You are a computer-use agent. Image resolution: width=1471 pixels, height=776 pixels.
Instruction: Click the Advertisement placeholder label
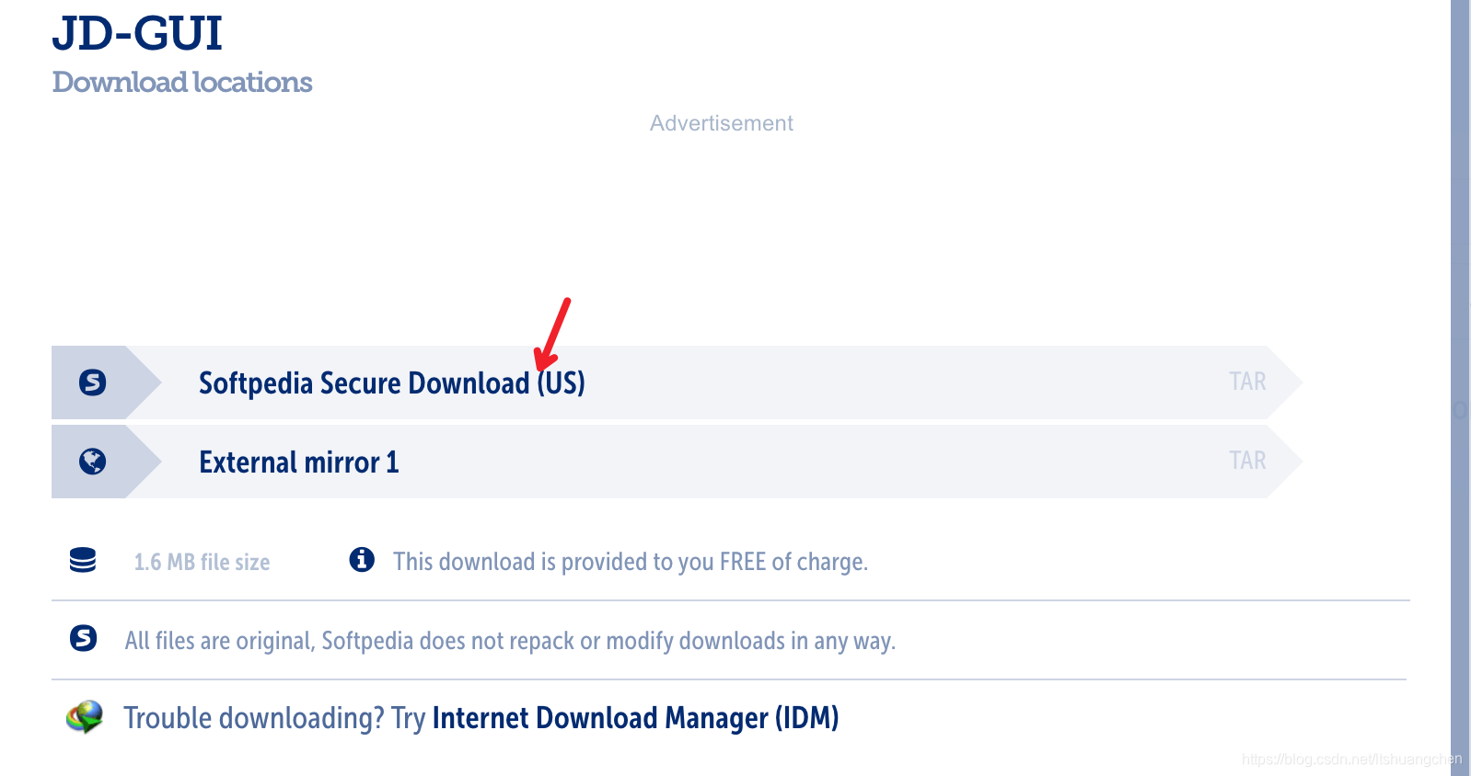pyautogui.click(x=721, y=123)
